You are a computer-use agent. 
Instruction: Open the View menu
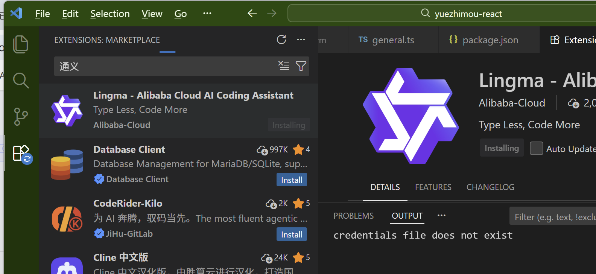(152, 14)
